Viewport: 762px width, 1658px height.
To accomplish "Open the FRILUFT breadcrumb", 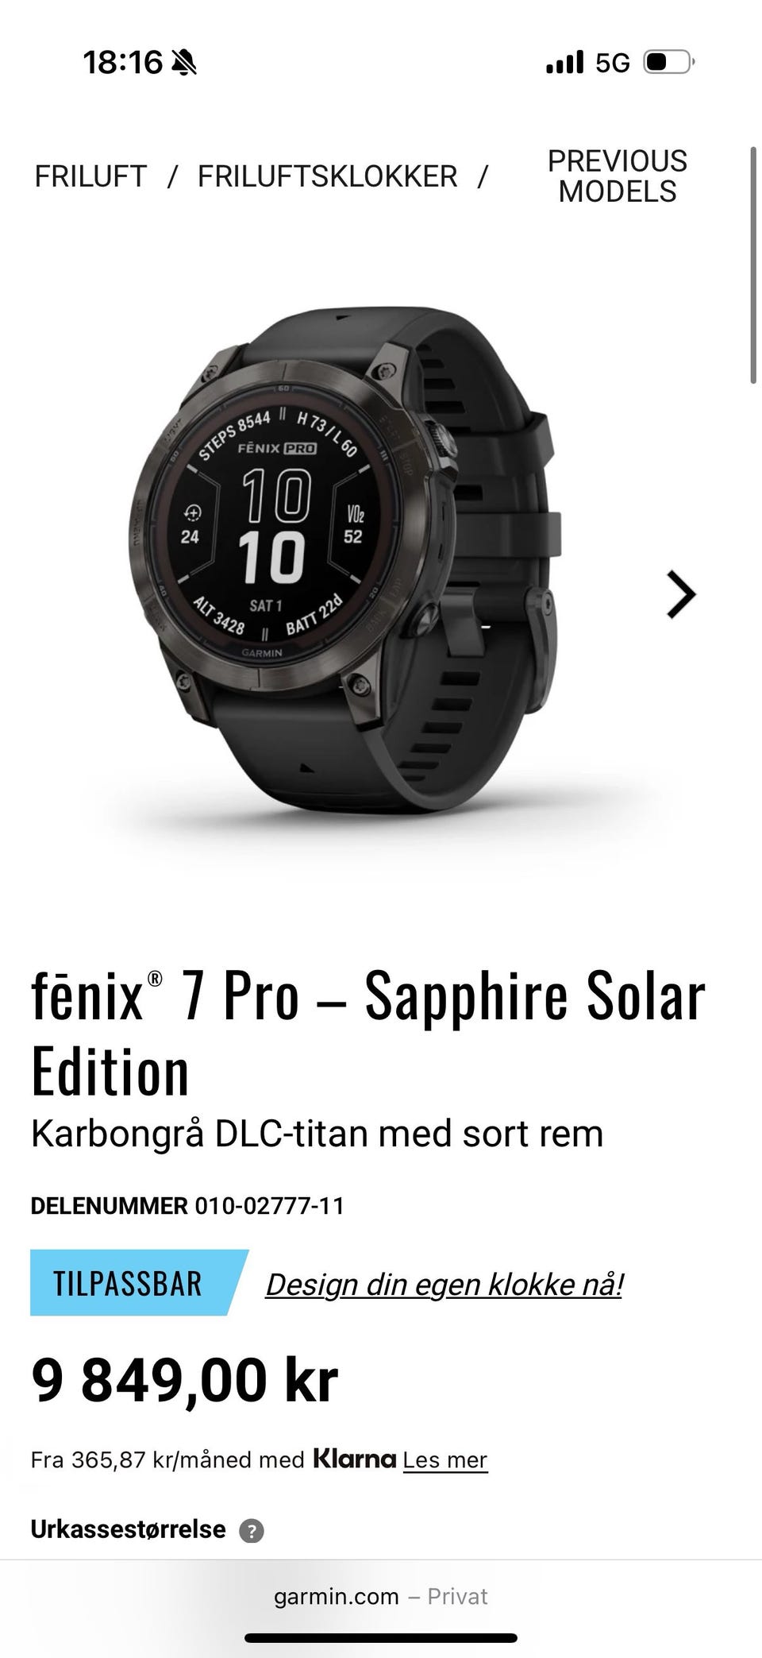I will [90, 176].
